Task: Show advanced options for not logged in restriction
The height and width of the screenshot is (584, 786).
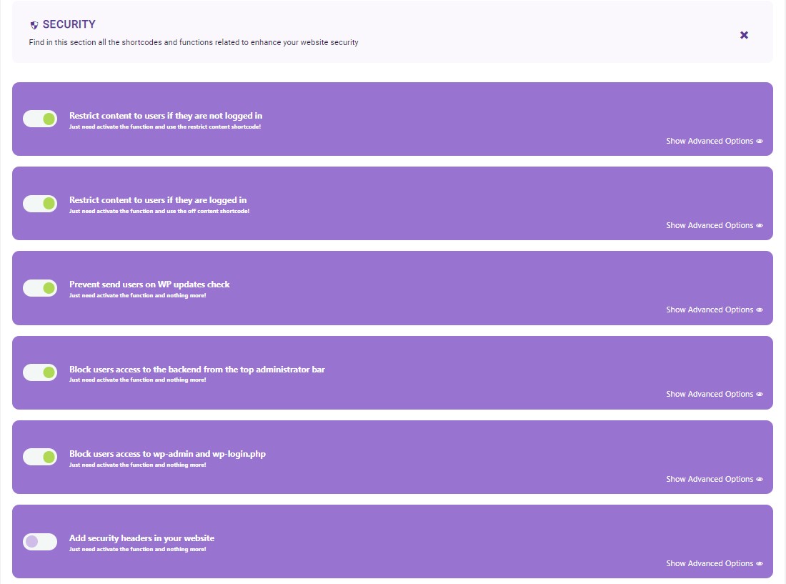Action: point(715,141)
